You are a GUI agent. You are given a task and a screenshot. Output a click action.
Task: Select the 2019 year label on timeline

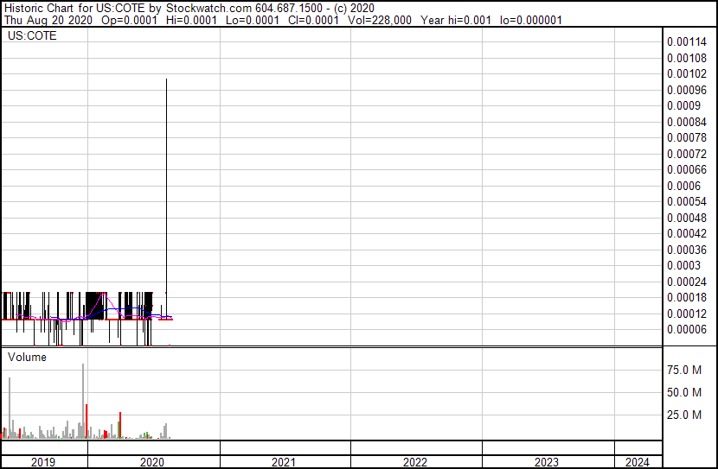coord(43,462)
